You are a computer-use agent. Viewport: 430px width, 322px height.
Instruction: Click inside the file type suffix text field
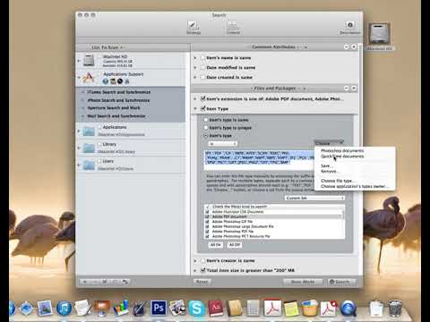point(259,160)
